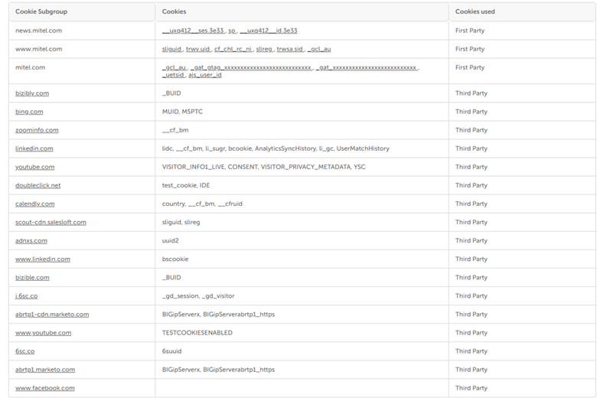
Task: Click the adnxs.com link
Action: pyautogui.click(x=31, y=240)
